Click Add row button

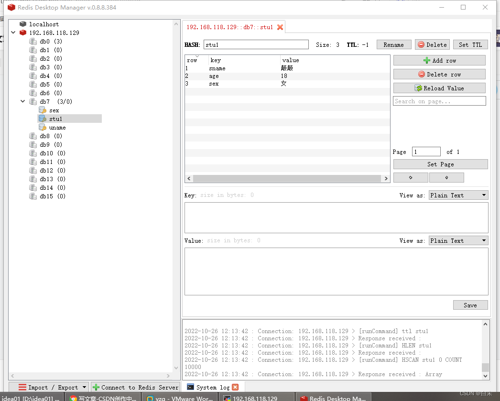coord(439,60)
